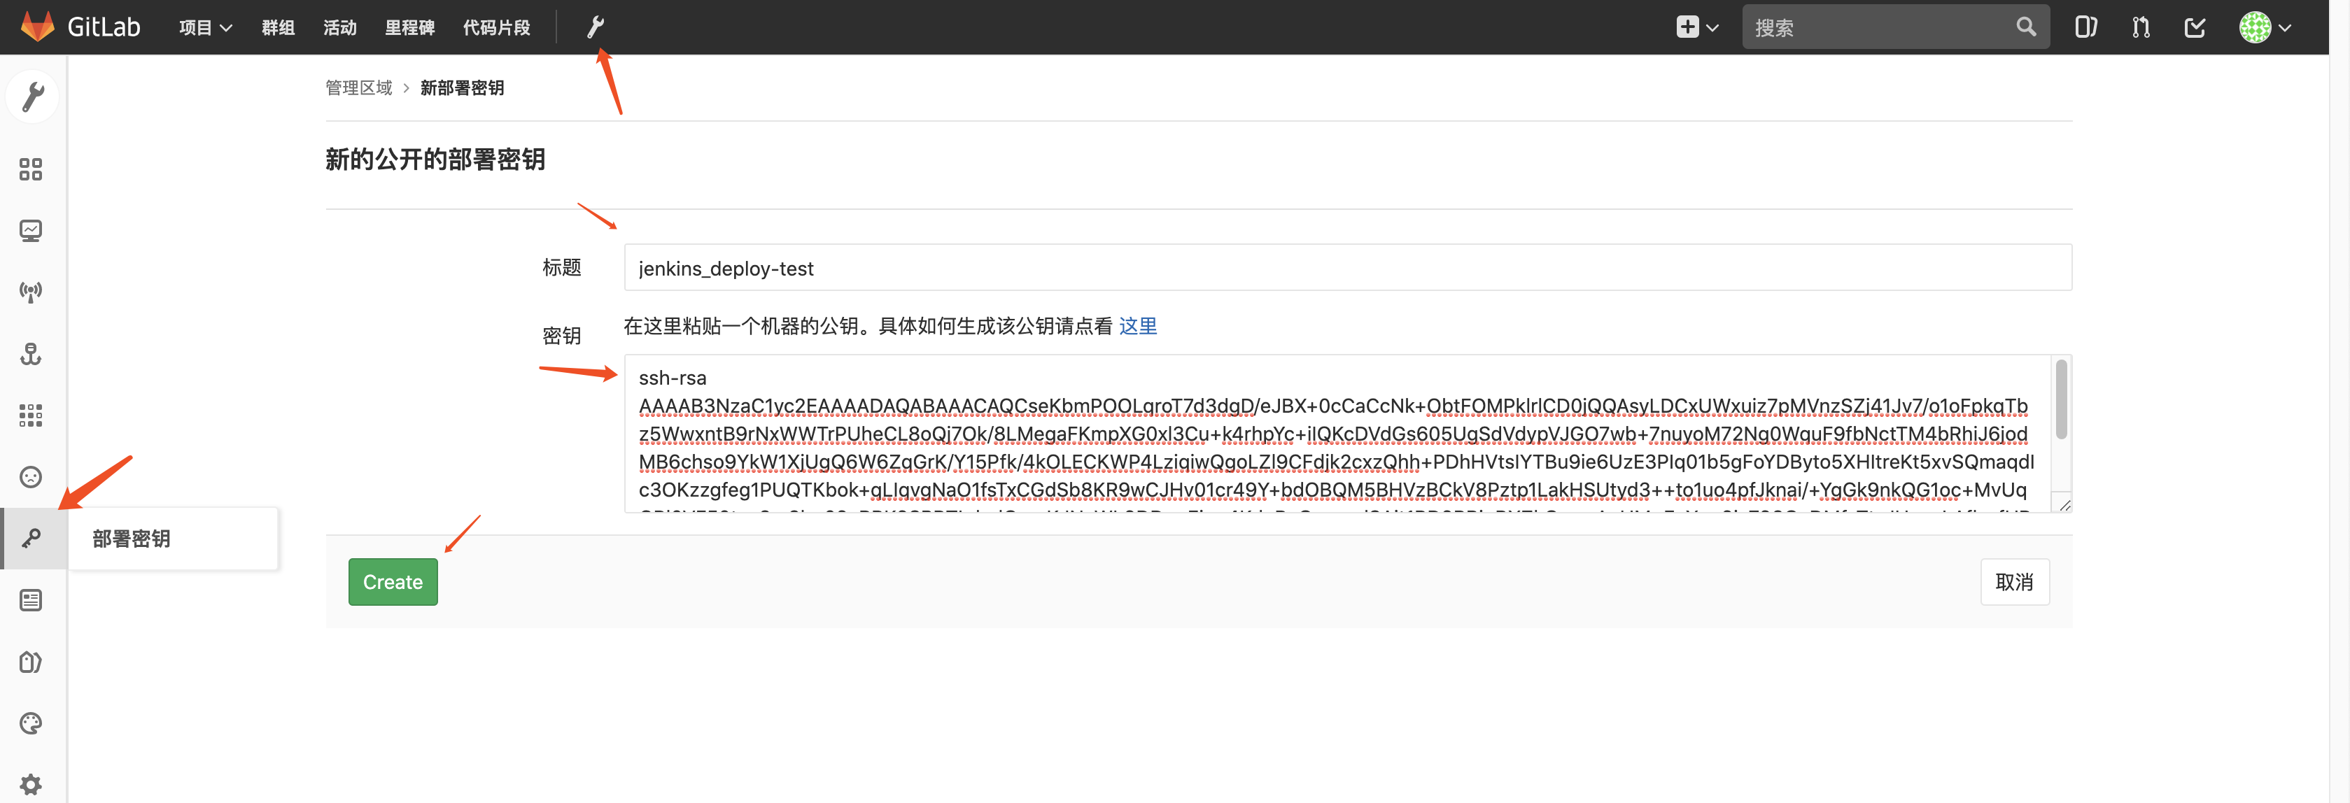This screenshot has height=803, width=2350.
Task: Click the green Create button
Action: tap(393, 581)
